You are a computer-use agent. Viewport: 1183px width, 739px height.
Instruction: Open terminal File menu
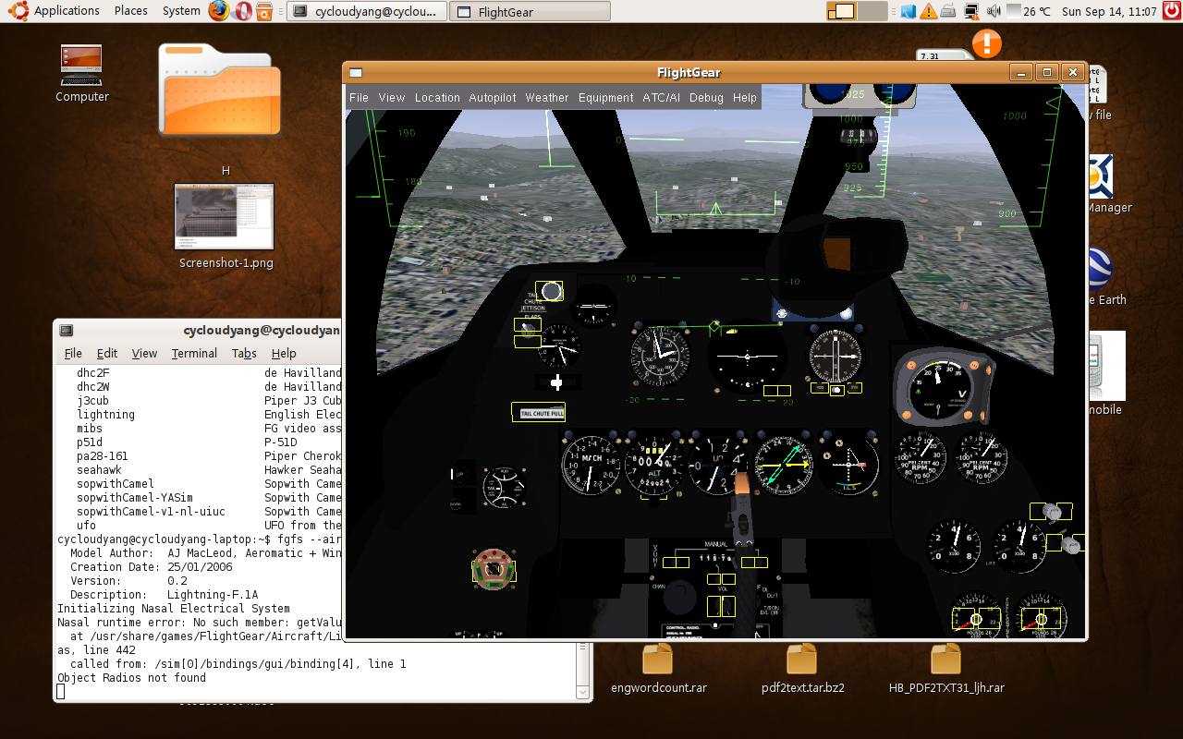pyautogui.click(x=73, y=353)
